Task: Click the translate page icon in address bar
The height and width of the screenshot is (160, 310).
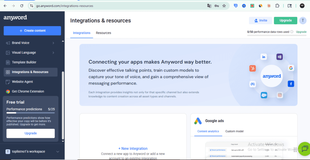Action: click(209, 6)
